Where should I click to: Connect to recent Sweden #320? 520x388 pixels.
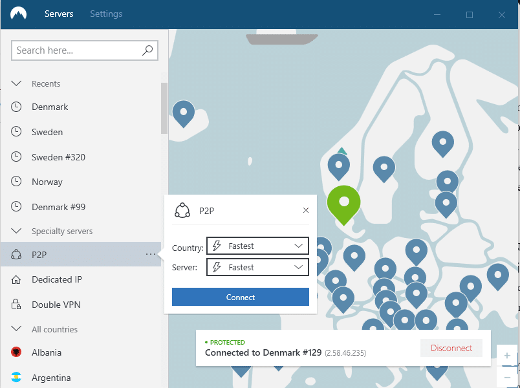click(x=81, y=157)
